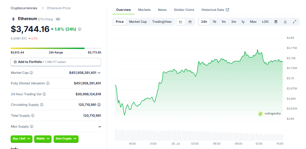The height and width of the screenshot is (149, 306).
Task: Open the Historical Data tab
Action: click(215, 10)
